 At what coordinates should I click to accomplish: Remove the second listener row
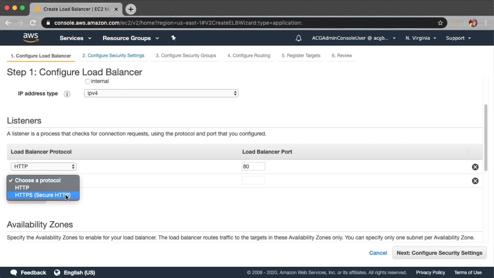475,181
